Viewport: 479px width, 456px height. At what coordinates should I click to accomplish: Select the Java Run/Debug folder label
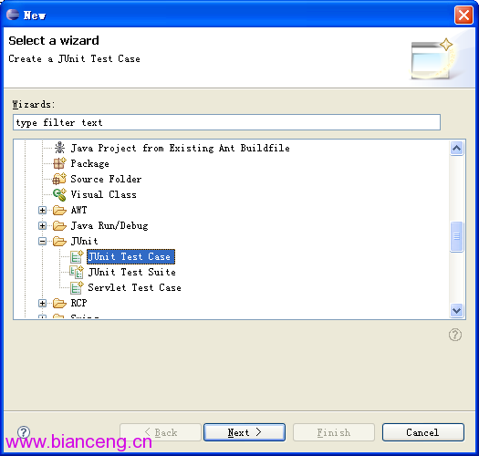point(109,225)
